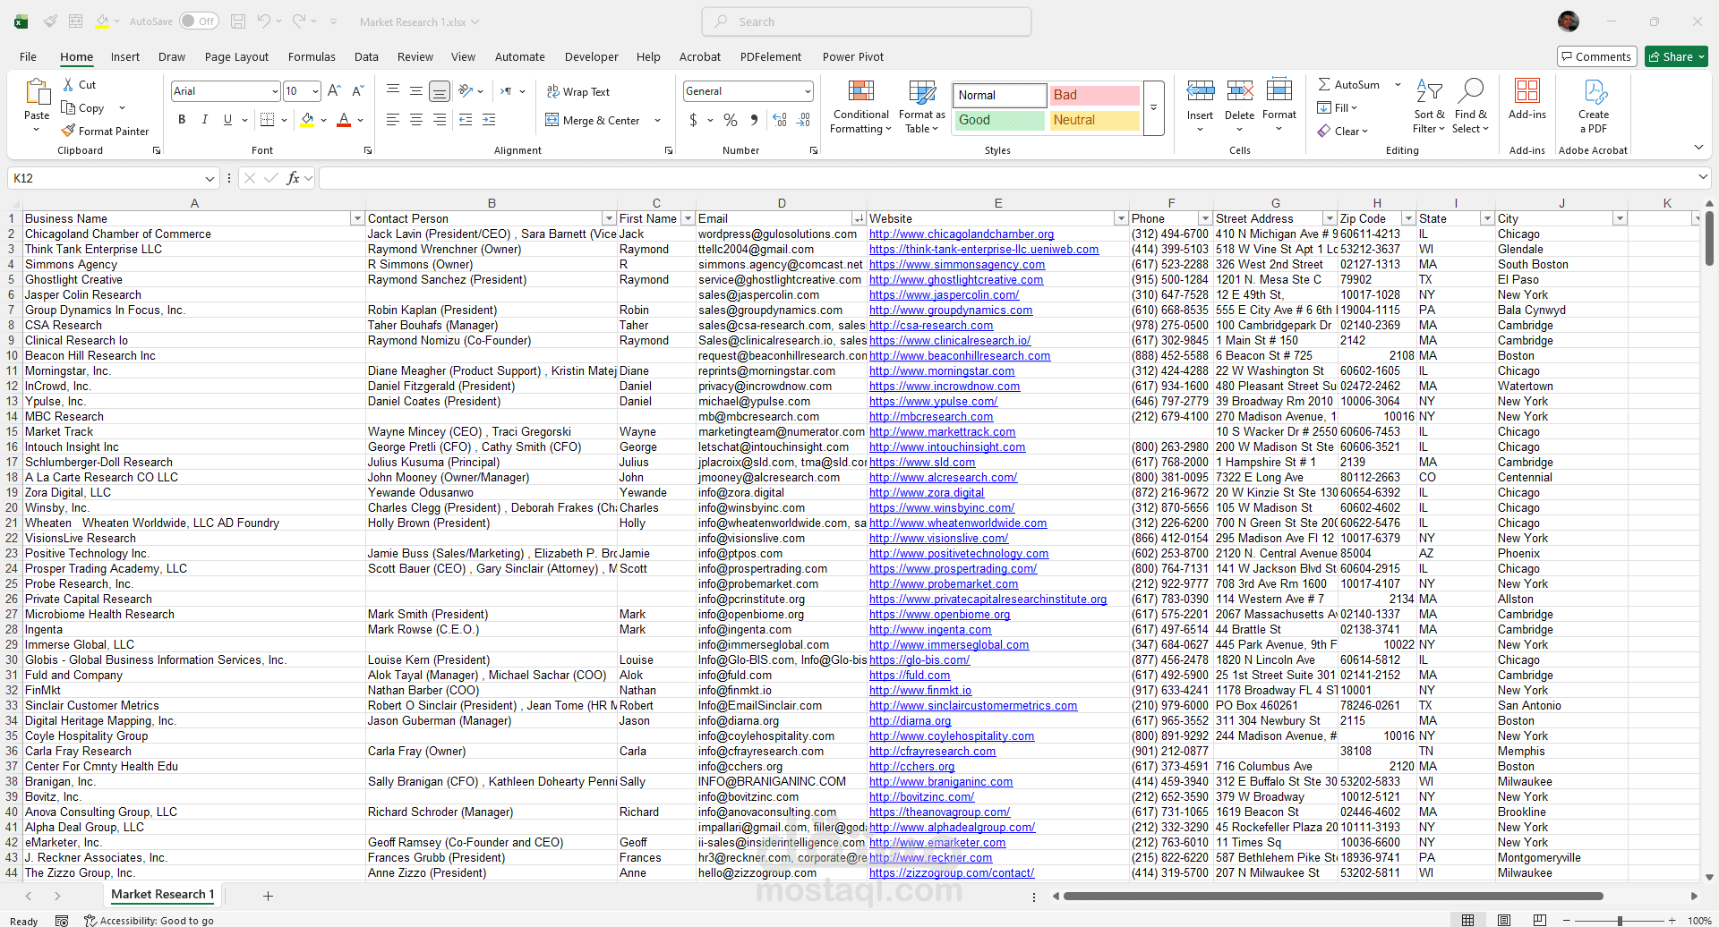
Task: Click the Increase Indent icon
Action: 489,119
